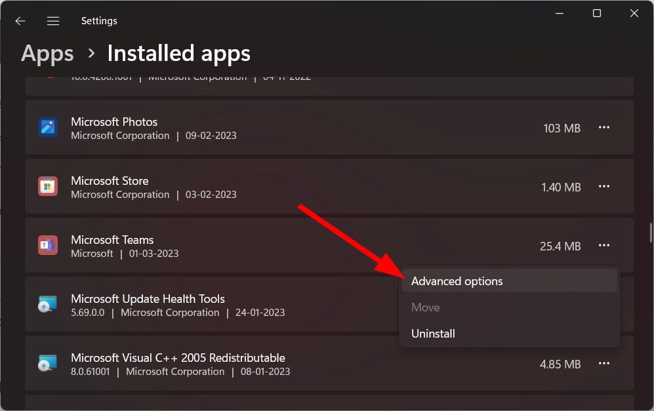Choose Advanced options in the context menu
The width and height of the screenshot is (654, 411).
509,281
